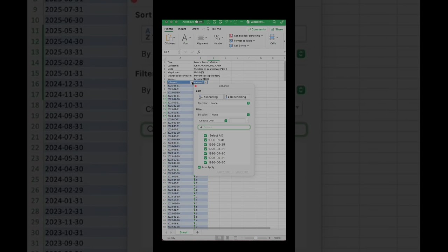Open the Choose One filter dropdown
The height and width of the screenshot is (252, 448).
click(x=213, y=121)
